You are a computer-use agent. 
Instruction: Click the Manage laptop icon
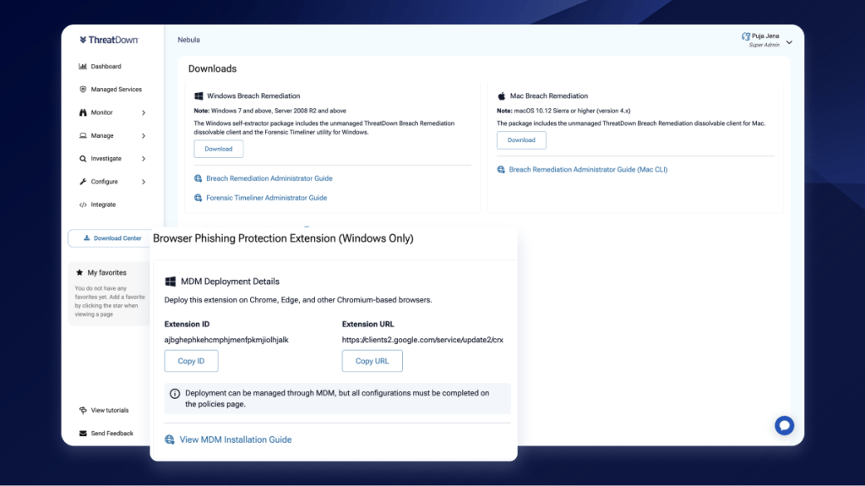83,135
